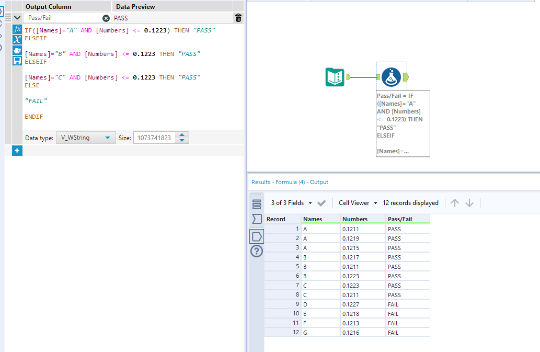Increase the Size value with the stepper
The width and height of the screenshot is (540, 352).
coord(181,134)
